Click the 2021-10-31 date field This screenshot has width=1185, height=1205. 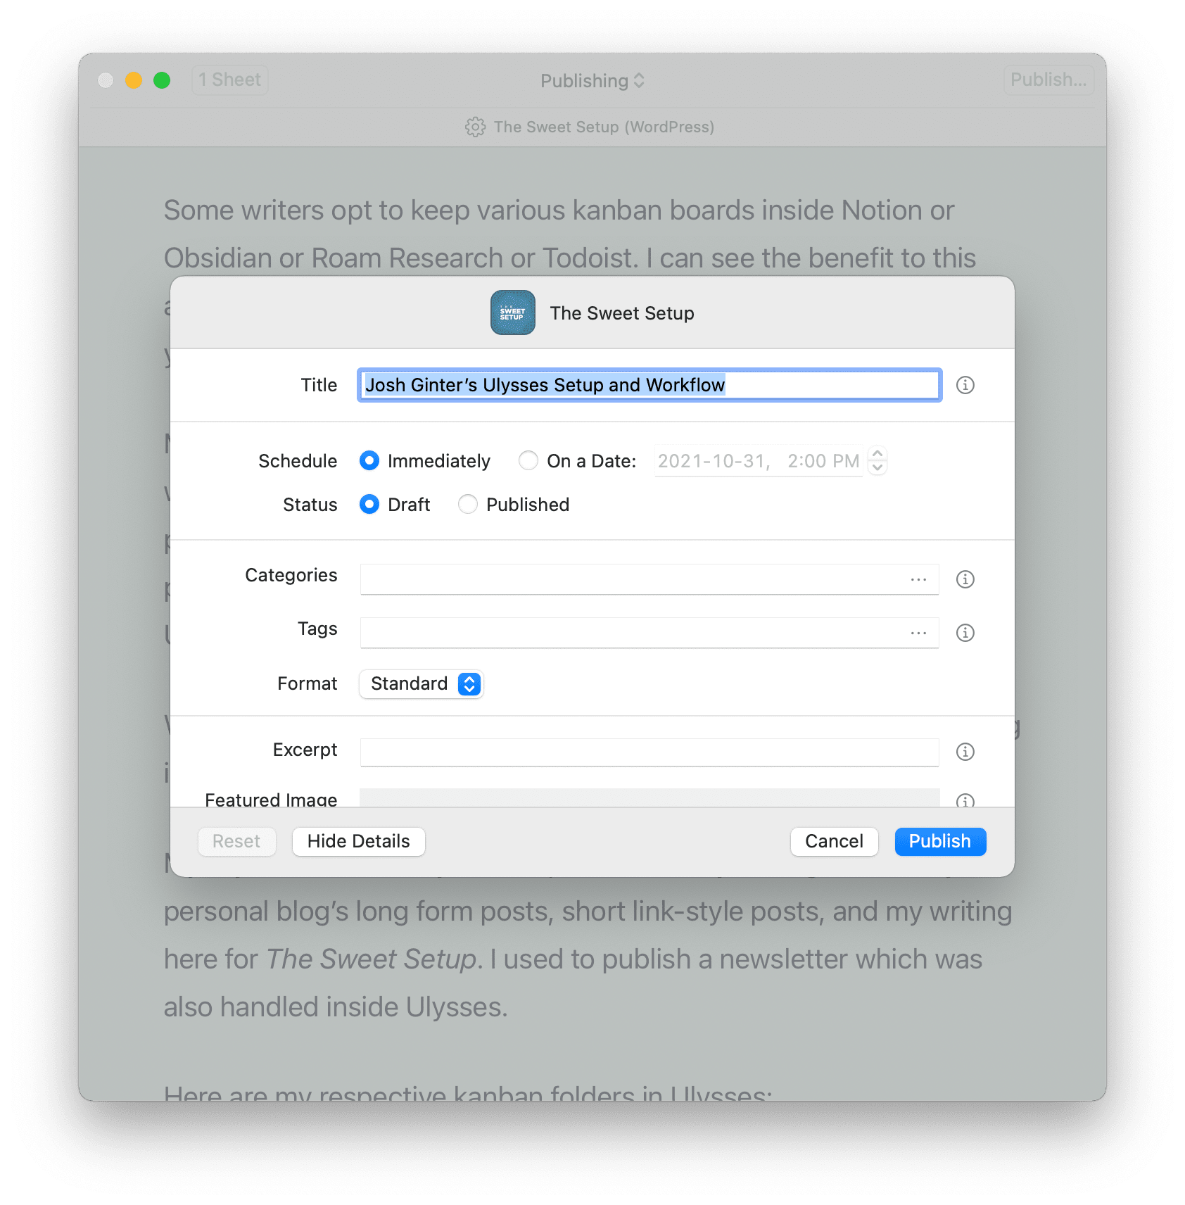tap(713, 461)
